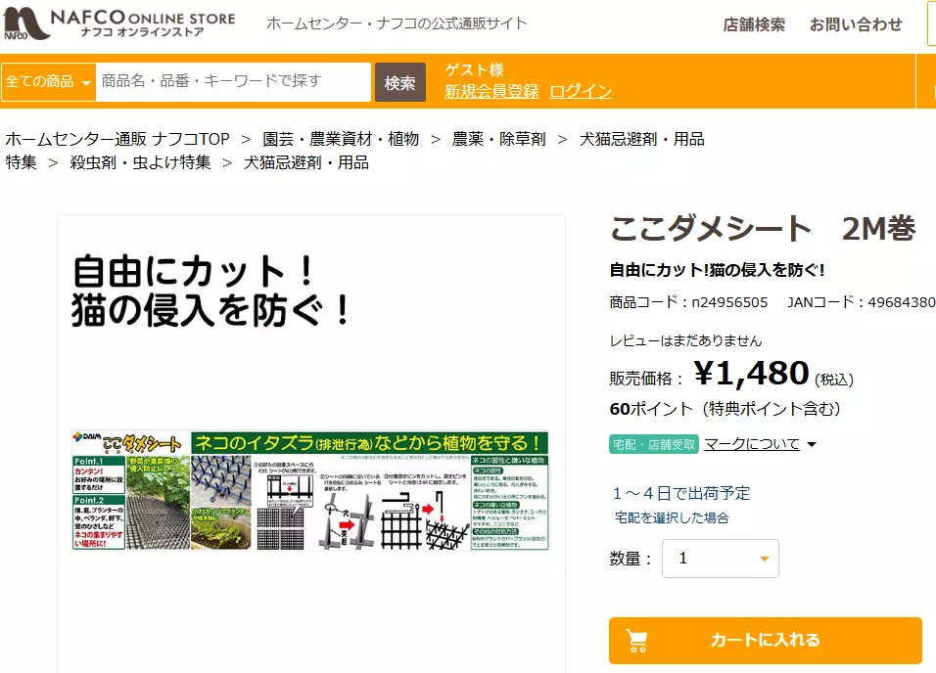Click the first-row 犬猫忌避剤・用品 breadcrumb
Viewport: 936px width, 673px height.
(x=641, y=139)
